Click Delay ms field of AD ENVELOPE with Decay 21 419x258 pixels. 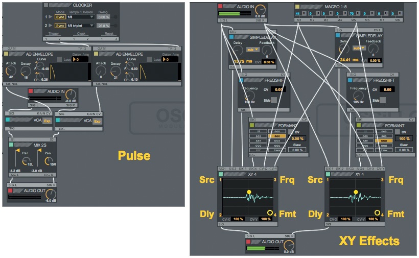point(171,59)
